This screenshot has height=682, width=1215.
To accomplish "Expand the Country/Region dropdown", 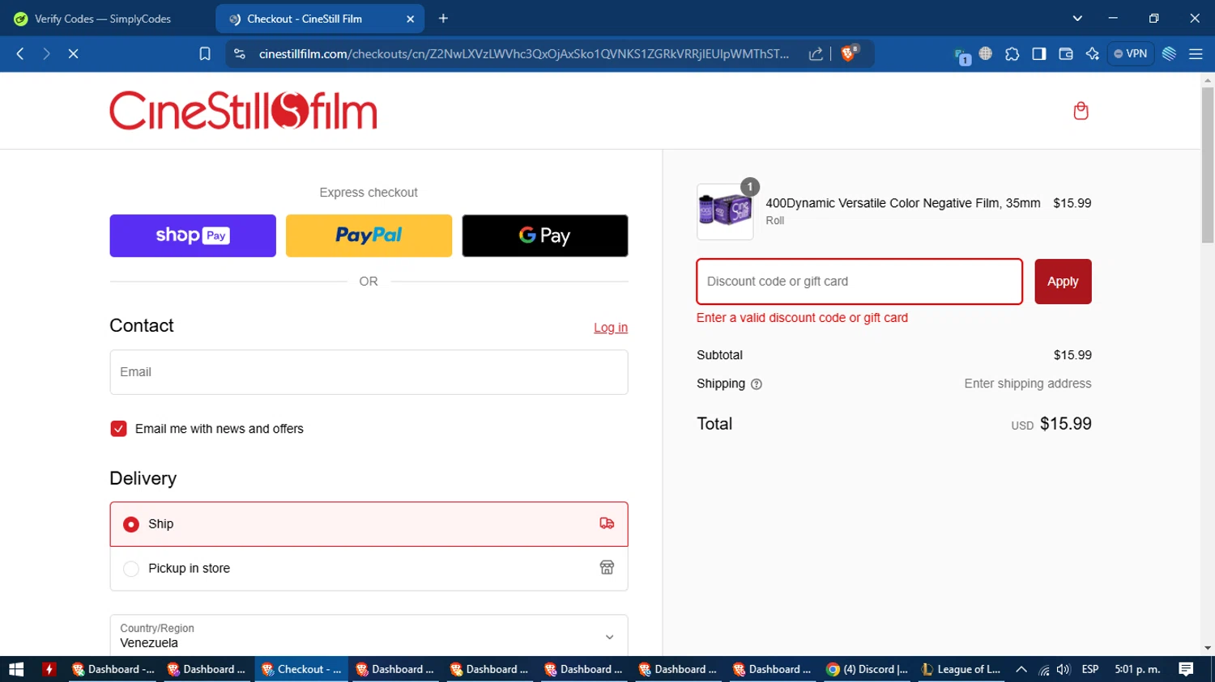I will point(369,636).
